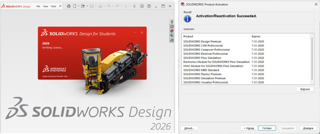Click the blue info icon in Result
Screen dimensions: 320x134
(x=187, y=19)
